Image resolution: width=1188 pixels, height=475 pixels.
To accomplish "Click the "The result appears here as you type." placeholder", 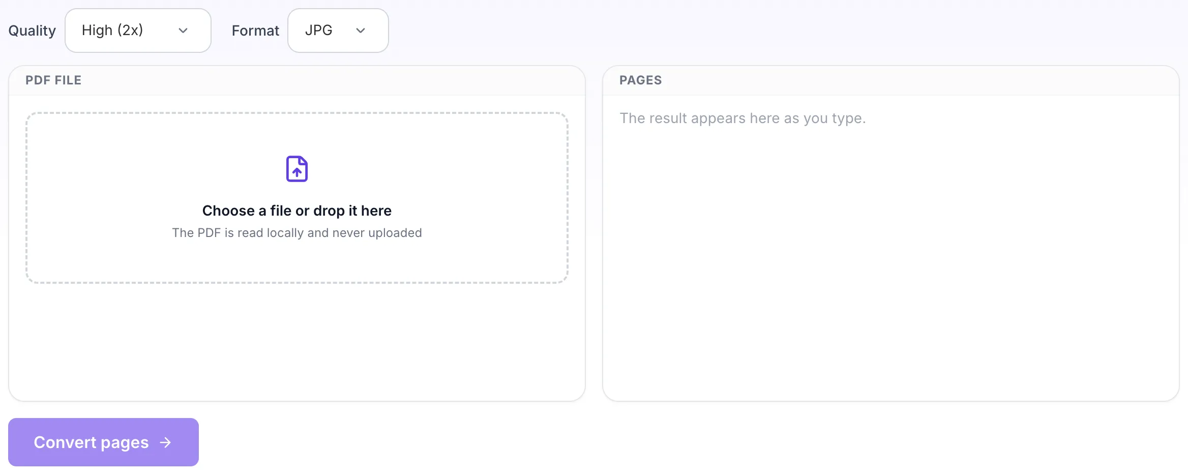I will tap(742, 118).
